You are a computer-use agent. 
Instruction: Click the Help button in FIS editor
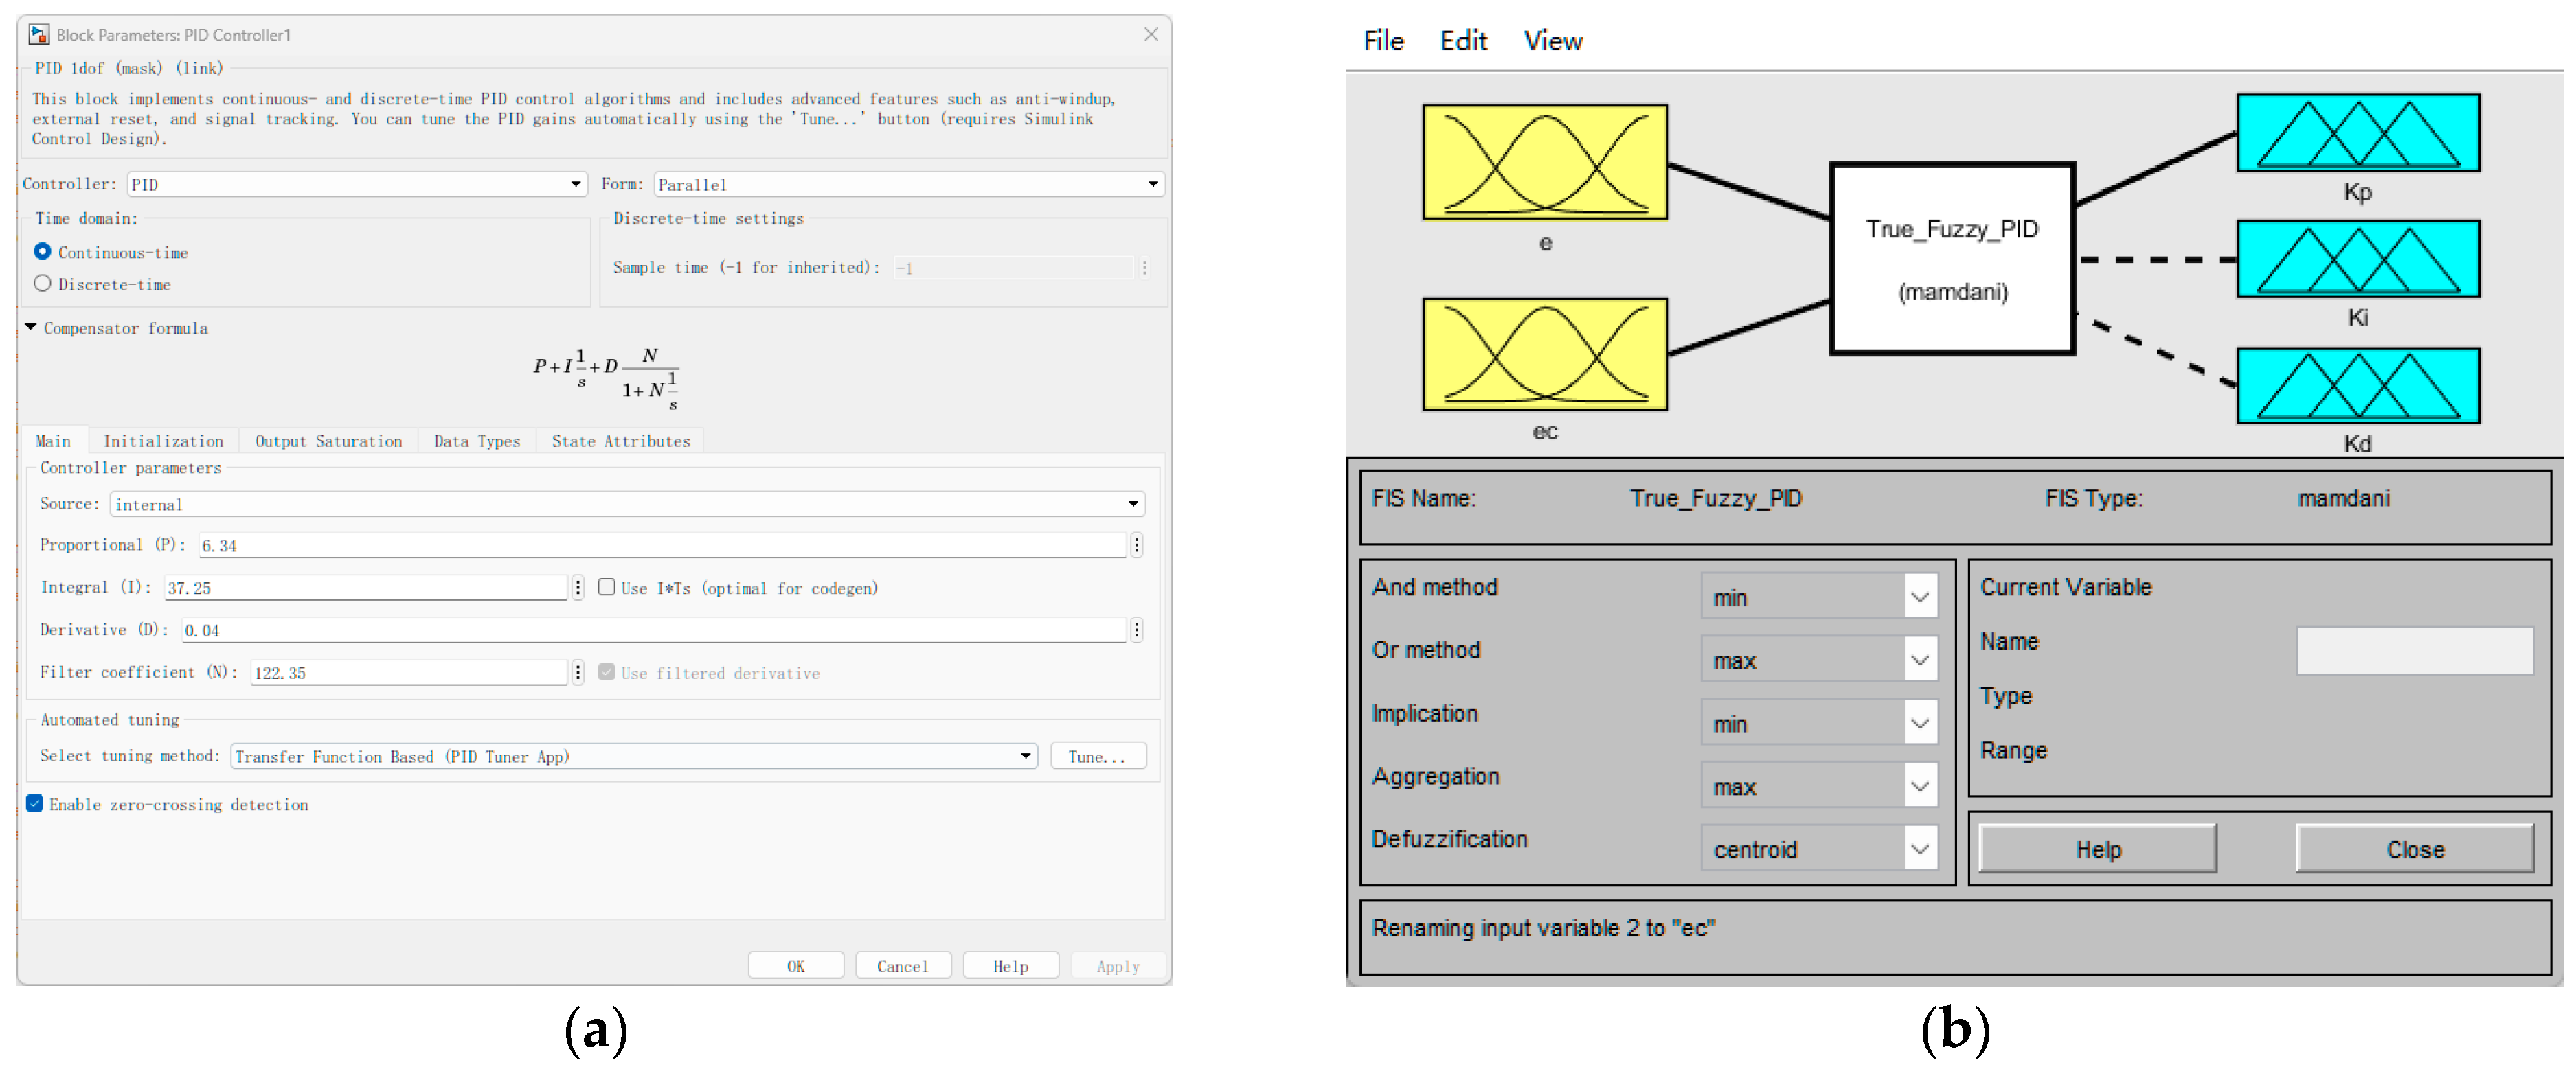pos(2096,849)
